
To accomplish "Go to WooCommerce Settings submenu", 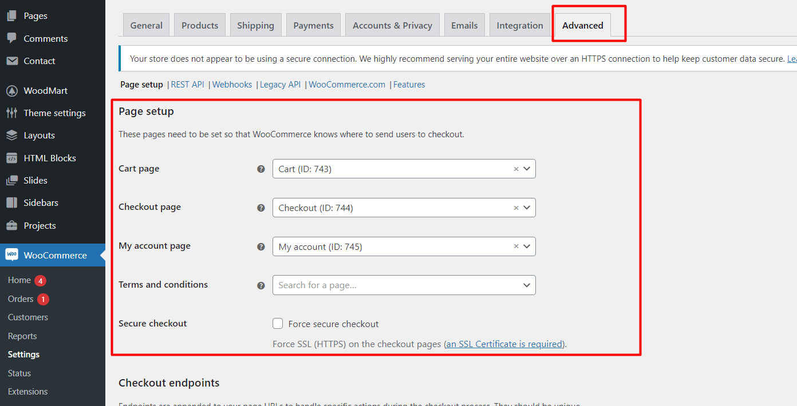I will click(23, 355).
